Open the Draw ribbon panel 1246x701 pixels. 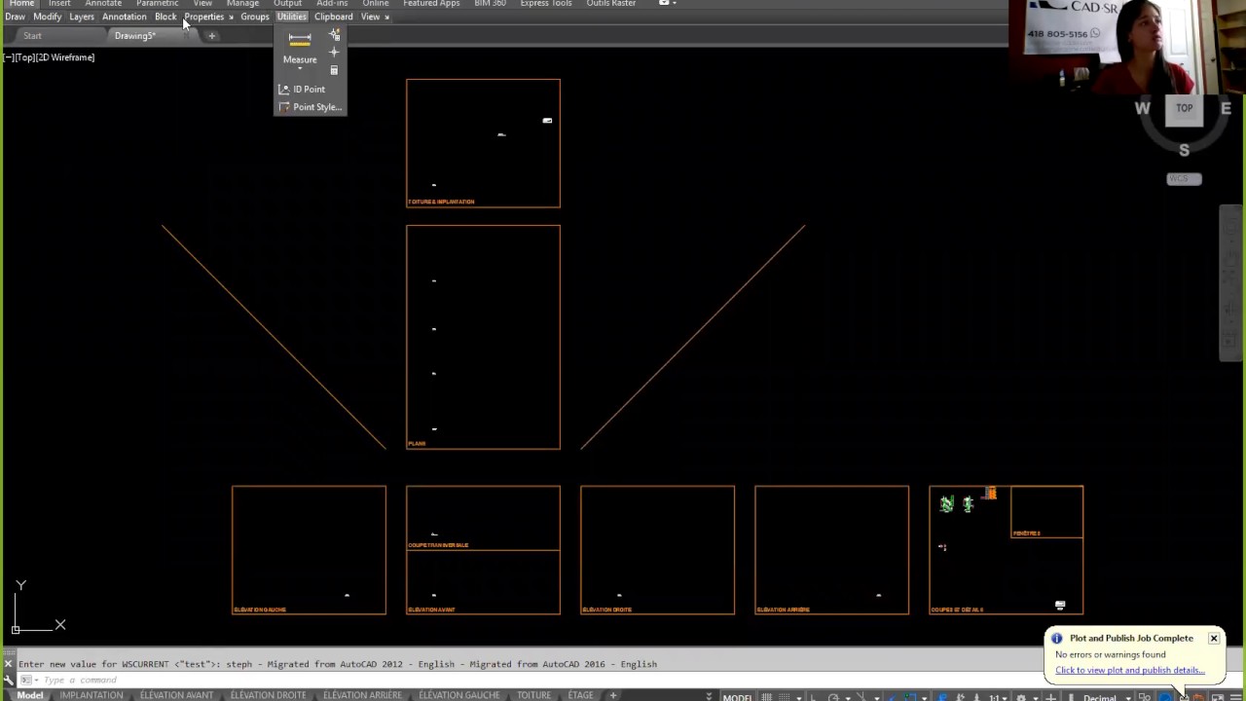click(16, 17)
